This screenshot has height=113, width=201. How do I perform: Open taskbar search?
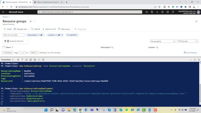point(52,110)
